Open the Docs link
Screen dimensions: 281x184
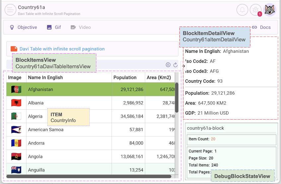pyautogui.click(x=261, y=27)
